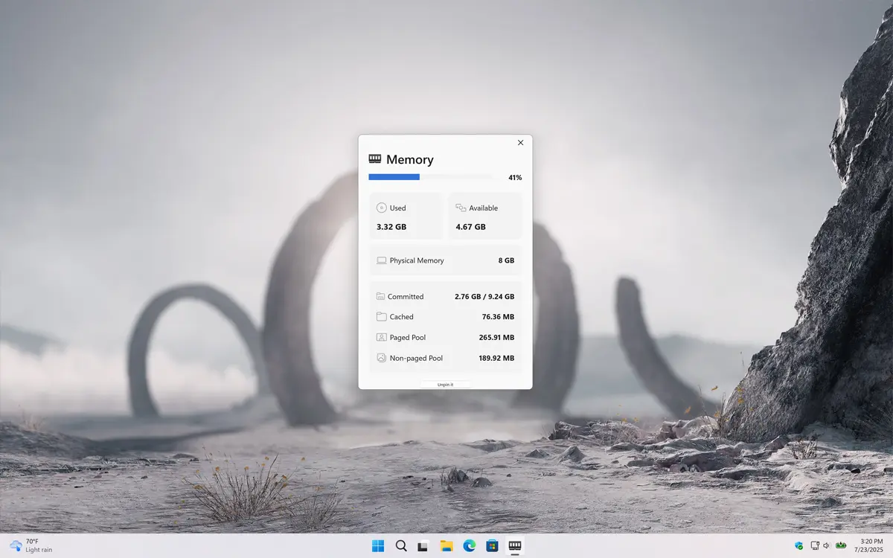This screenshot has height=558, width=893.
Task: Launch Microsoft Edge from the taskbar
Action: pos(469,546)
